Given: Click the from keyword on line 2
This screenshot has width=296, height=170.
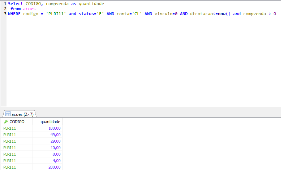Looking at the screenshot, I should click(x=16, y=9).
